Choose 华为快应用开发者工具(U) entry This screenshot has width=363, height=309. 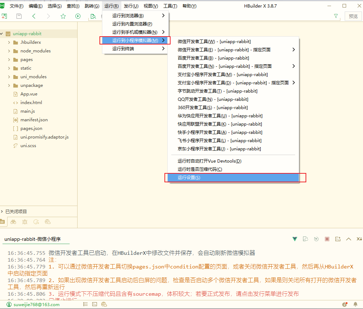click(234, 116)
